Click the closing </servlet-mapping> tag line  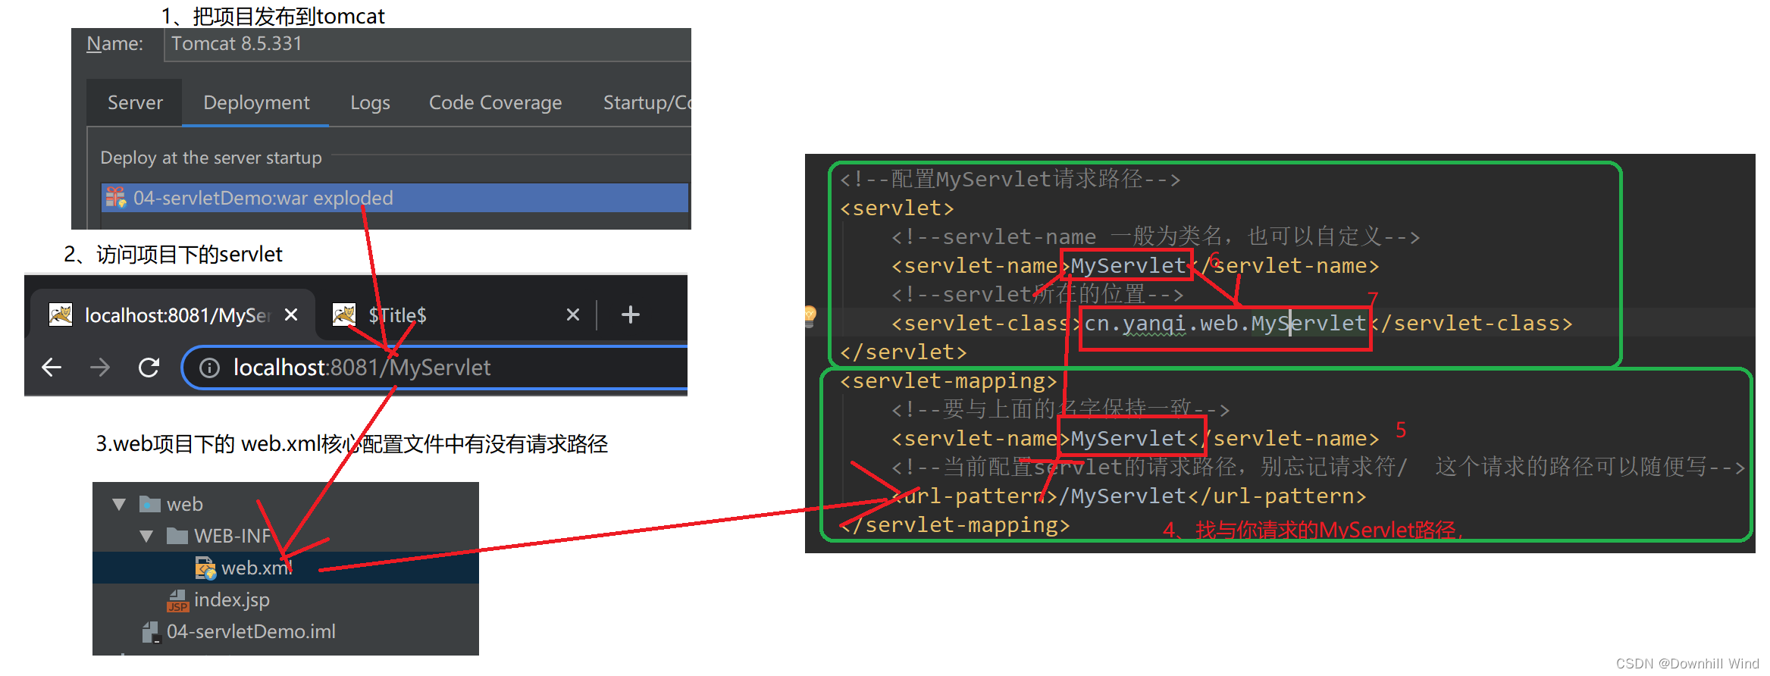tap(955, 525)
